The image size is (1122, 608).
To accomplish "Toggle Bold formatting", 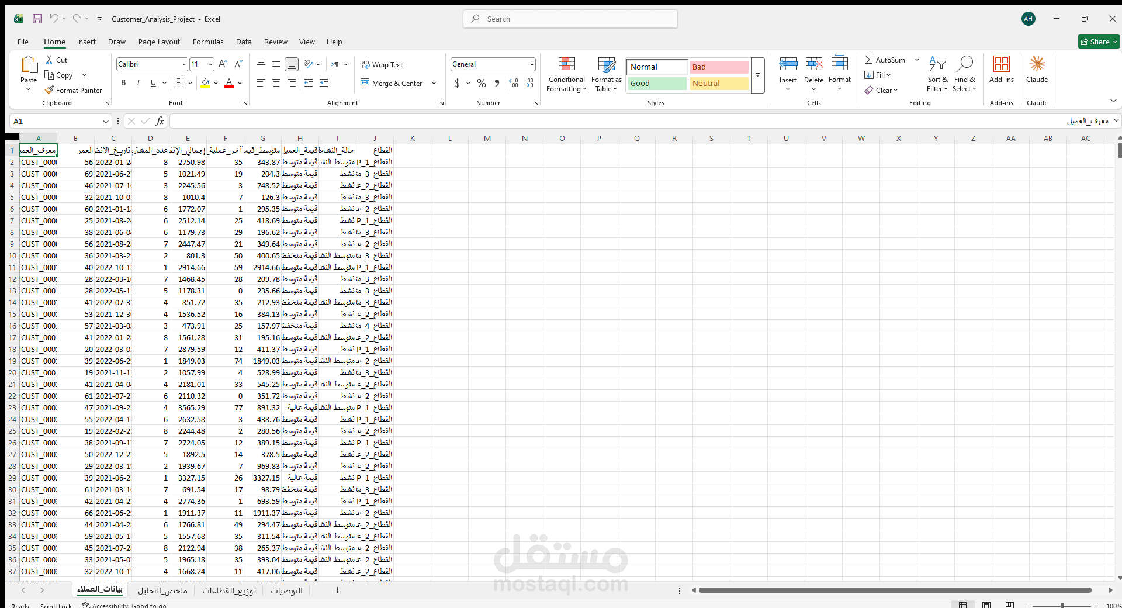I will point(123,83).
